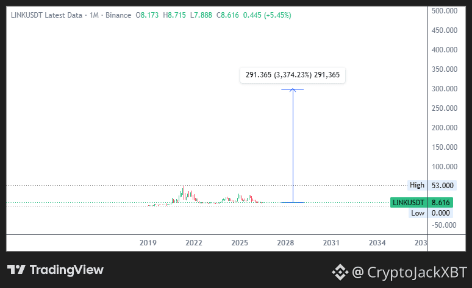Click the blue price range measurement line

[293, 146]
